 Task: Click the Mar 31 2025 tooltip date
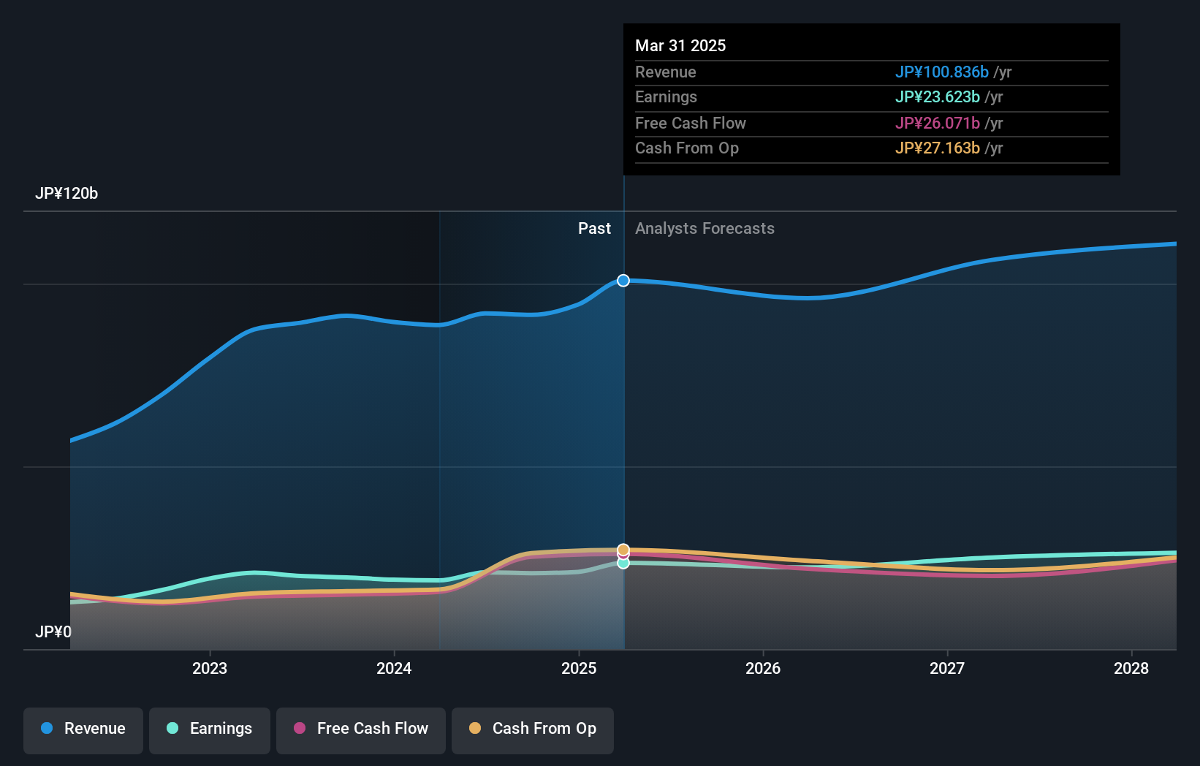pyautogui.click(x=680, y=46)
